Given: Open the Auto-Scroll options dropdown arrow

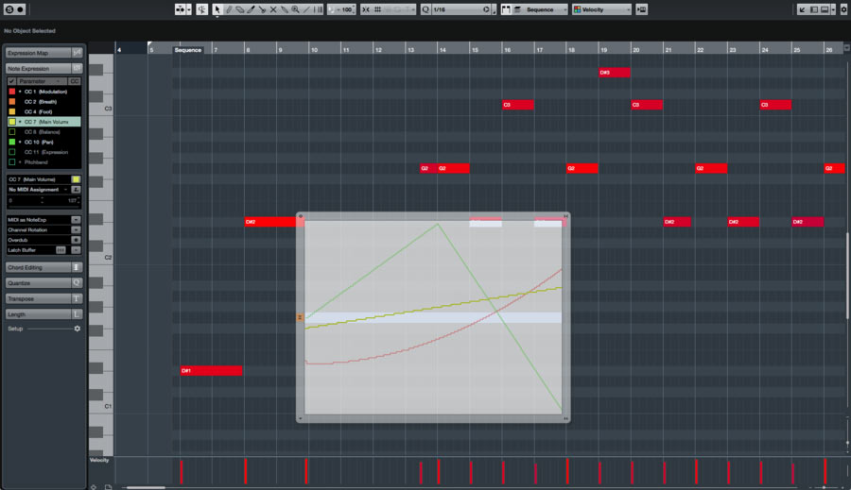Looking at the screenshot, I should pos(189,9).
